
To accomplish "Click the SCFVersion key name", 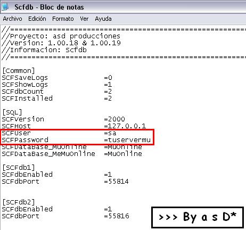I will tap(23, 119).
